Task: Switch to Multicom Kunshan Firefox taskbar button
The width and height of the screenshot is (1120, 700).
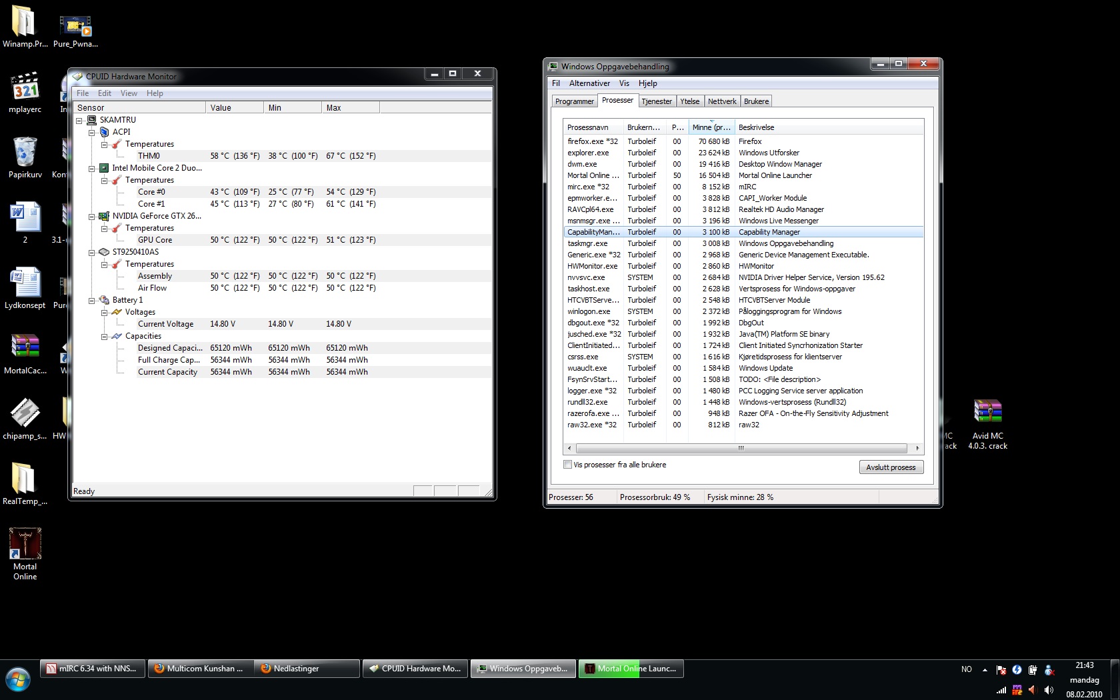Action: 199,669
